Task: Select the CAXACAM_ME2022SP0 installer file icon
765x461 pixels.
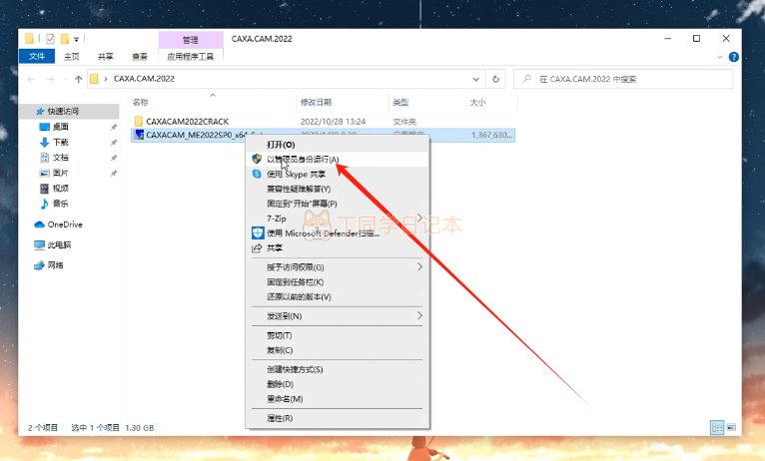Action: point(139,135)
